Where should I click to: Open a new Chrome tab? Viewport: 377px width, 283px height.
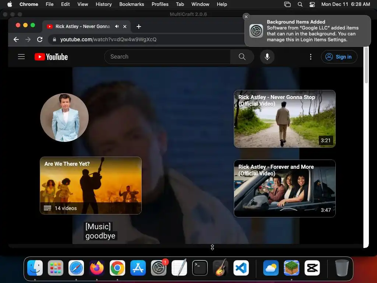click(x=139, y=27)
